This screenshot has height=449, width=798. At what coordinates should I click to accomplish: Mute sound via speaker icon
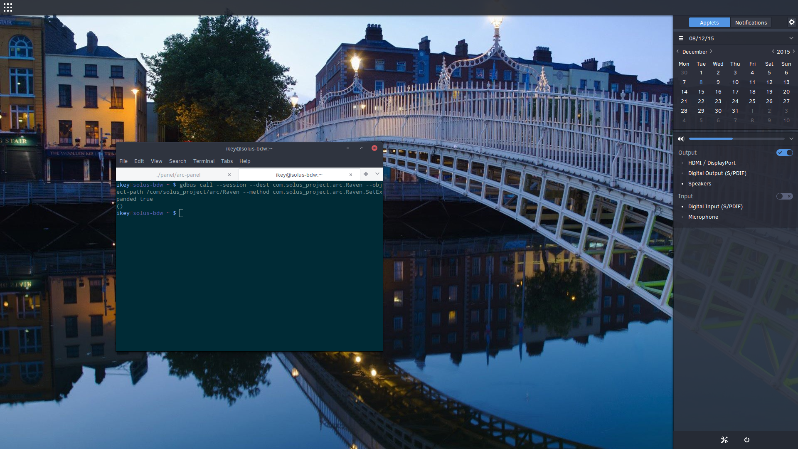point(681,139)
